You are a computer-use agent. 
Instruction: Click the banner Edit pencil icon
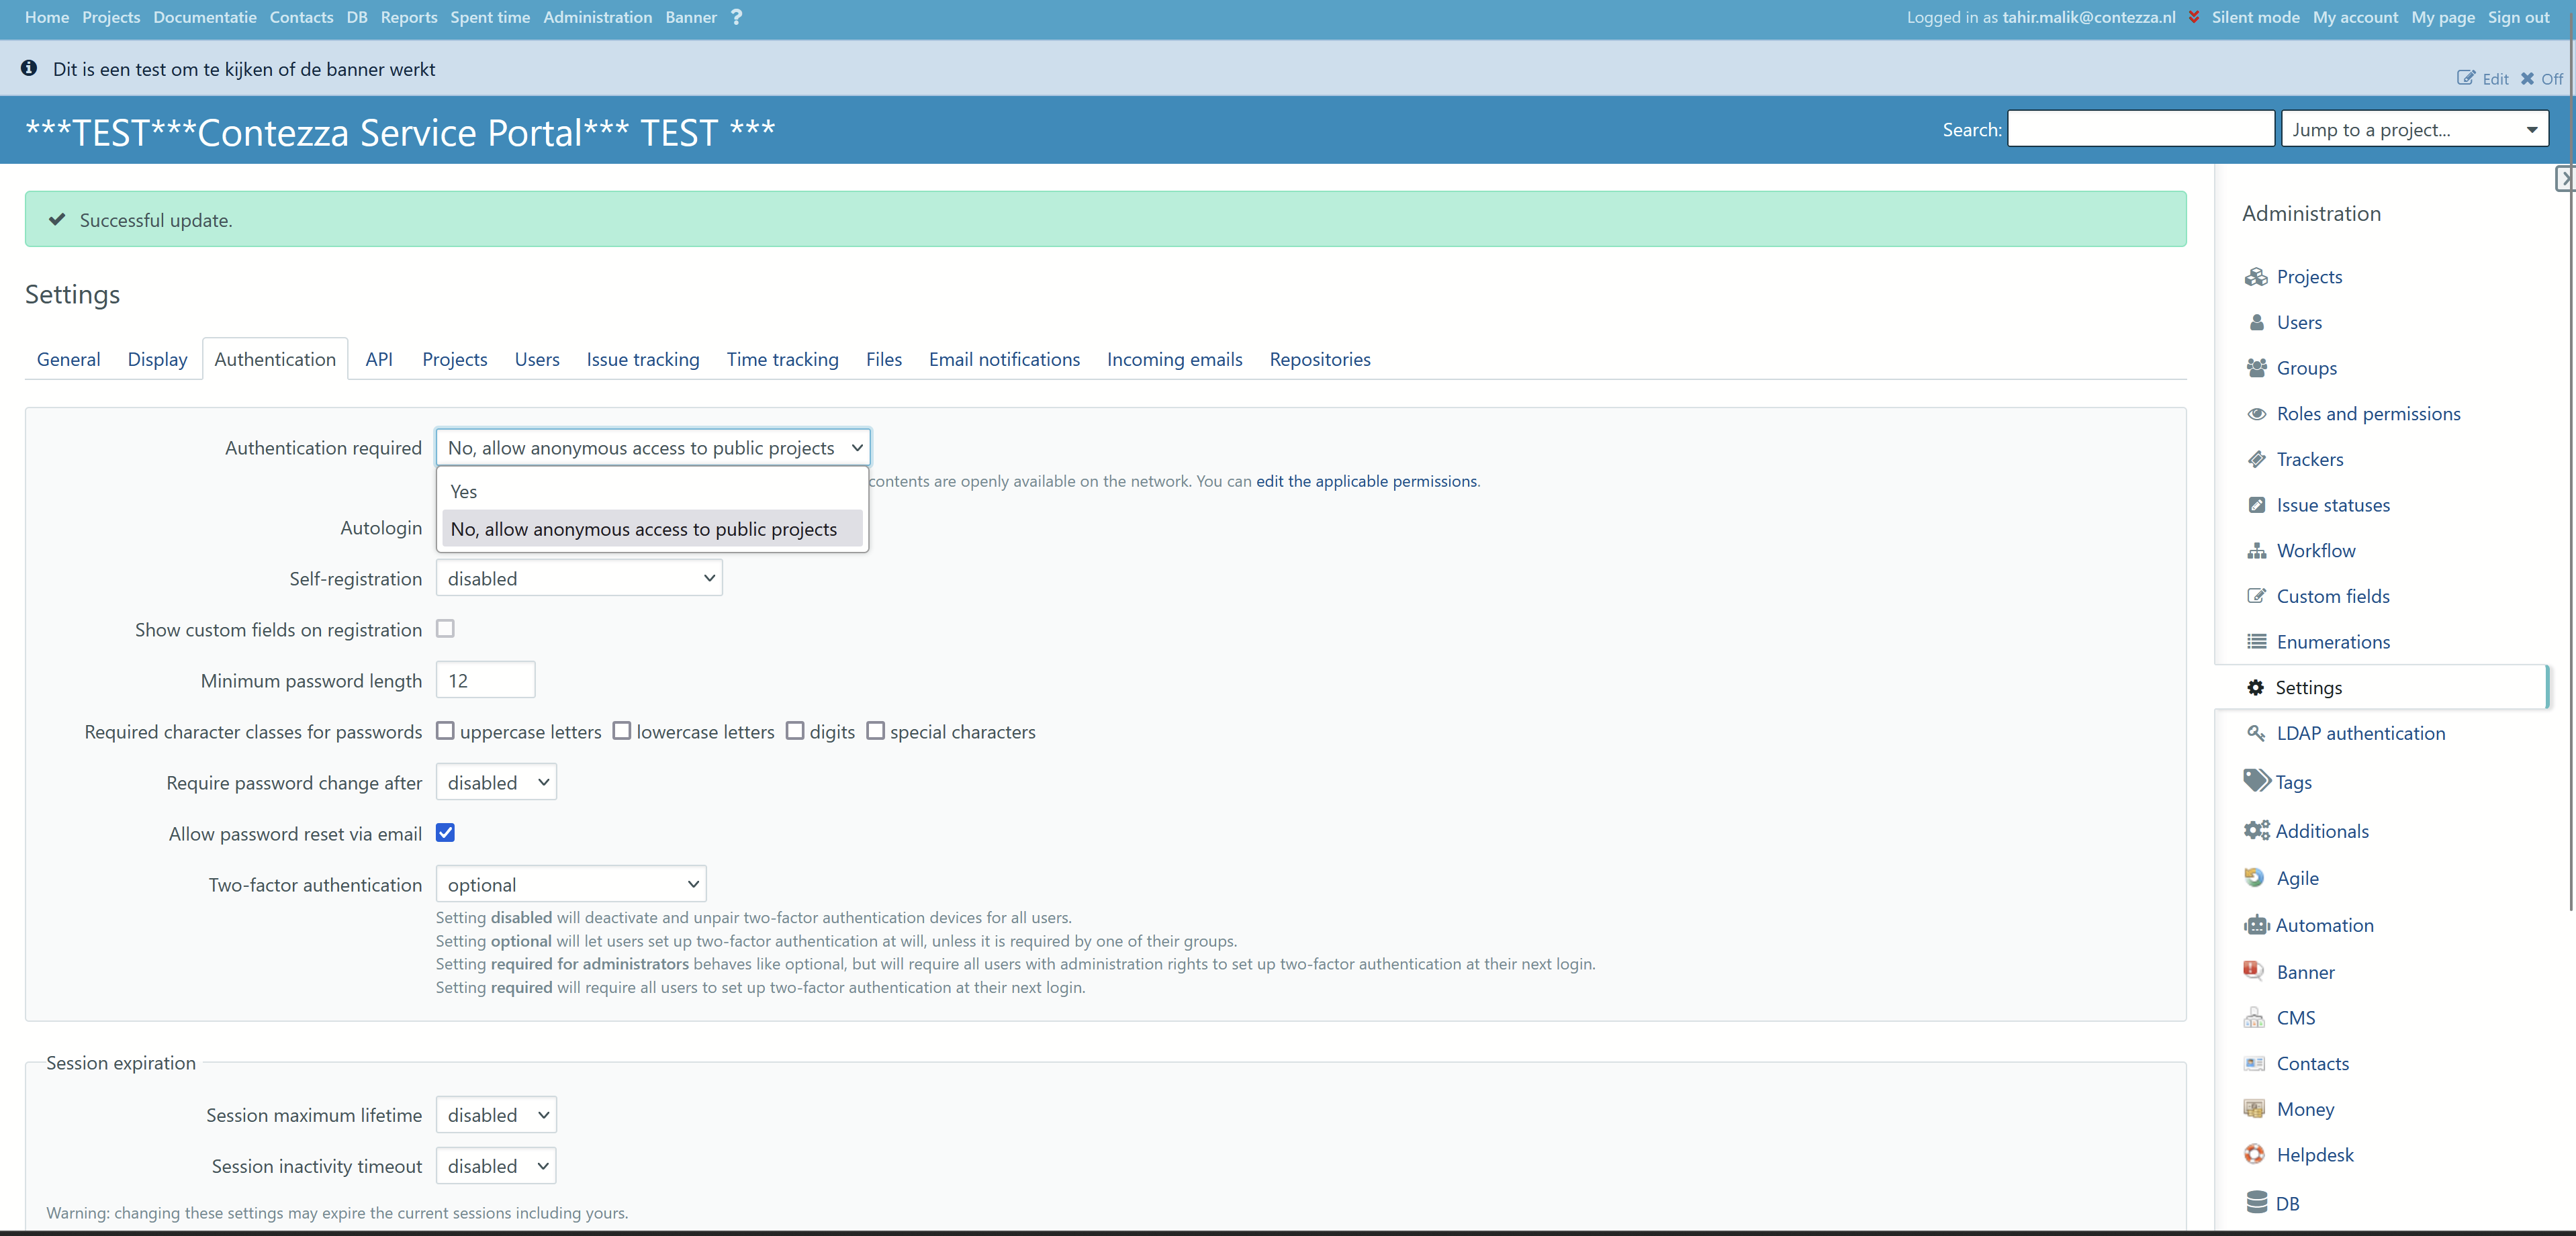tap(2466, 78)
